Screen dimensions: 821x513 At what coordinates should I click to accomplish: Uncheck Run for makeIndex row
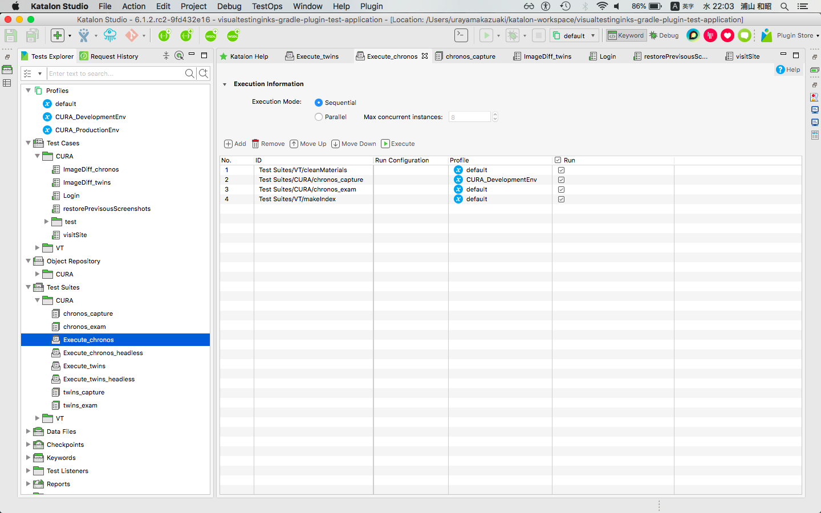pyautogui.click(x=562, y=199)
